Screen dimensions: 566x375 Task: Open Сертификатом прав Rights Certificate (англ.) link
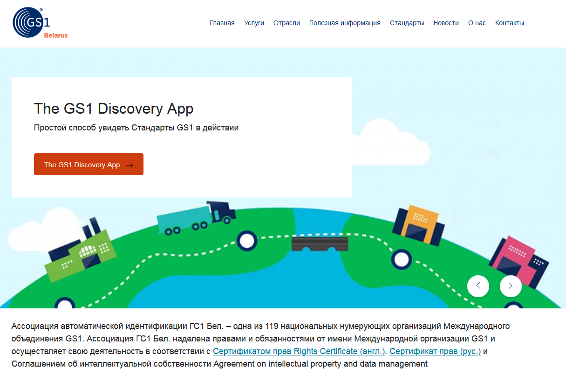point(300,351)
